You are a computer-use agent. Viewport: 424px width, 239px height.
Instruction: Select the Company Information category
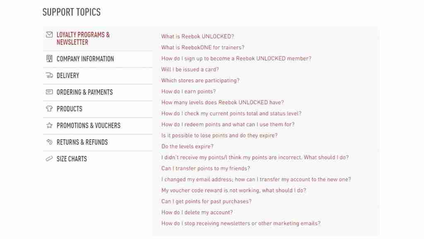pos(86,59)
